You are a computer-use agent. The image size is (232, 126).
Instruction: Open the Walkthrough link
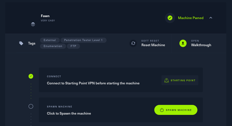click(201, 45)
